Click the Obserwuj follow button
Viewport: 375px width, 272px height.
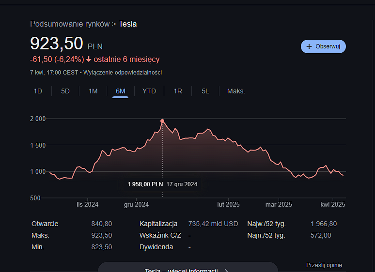[323, 46]
